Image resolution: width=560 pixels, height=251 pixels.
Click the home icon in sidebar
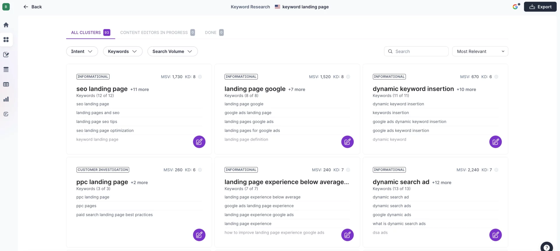coord(6,25)
